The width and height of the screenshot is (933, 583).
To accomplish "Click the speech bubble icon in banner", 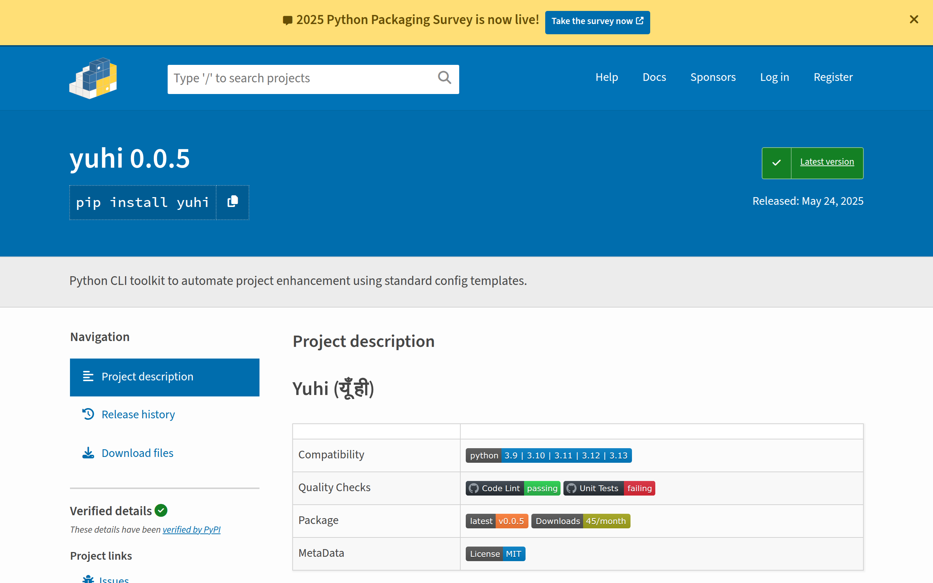I will click(x=287, y=20).
